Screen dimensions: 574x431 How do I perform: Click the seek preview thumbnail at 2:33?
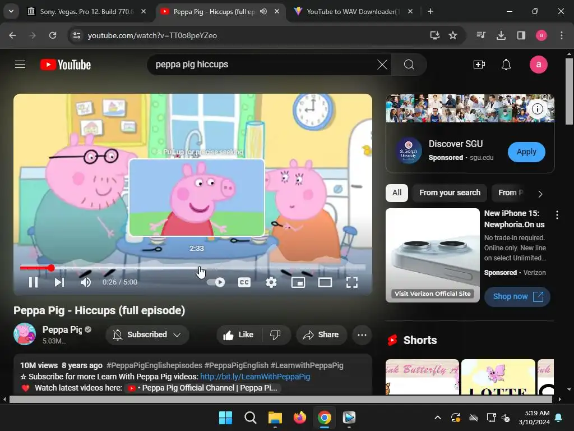coord(197,197)
